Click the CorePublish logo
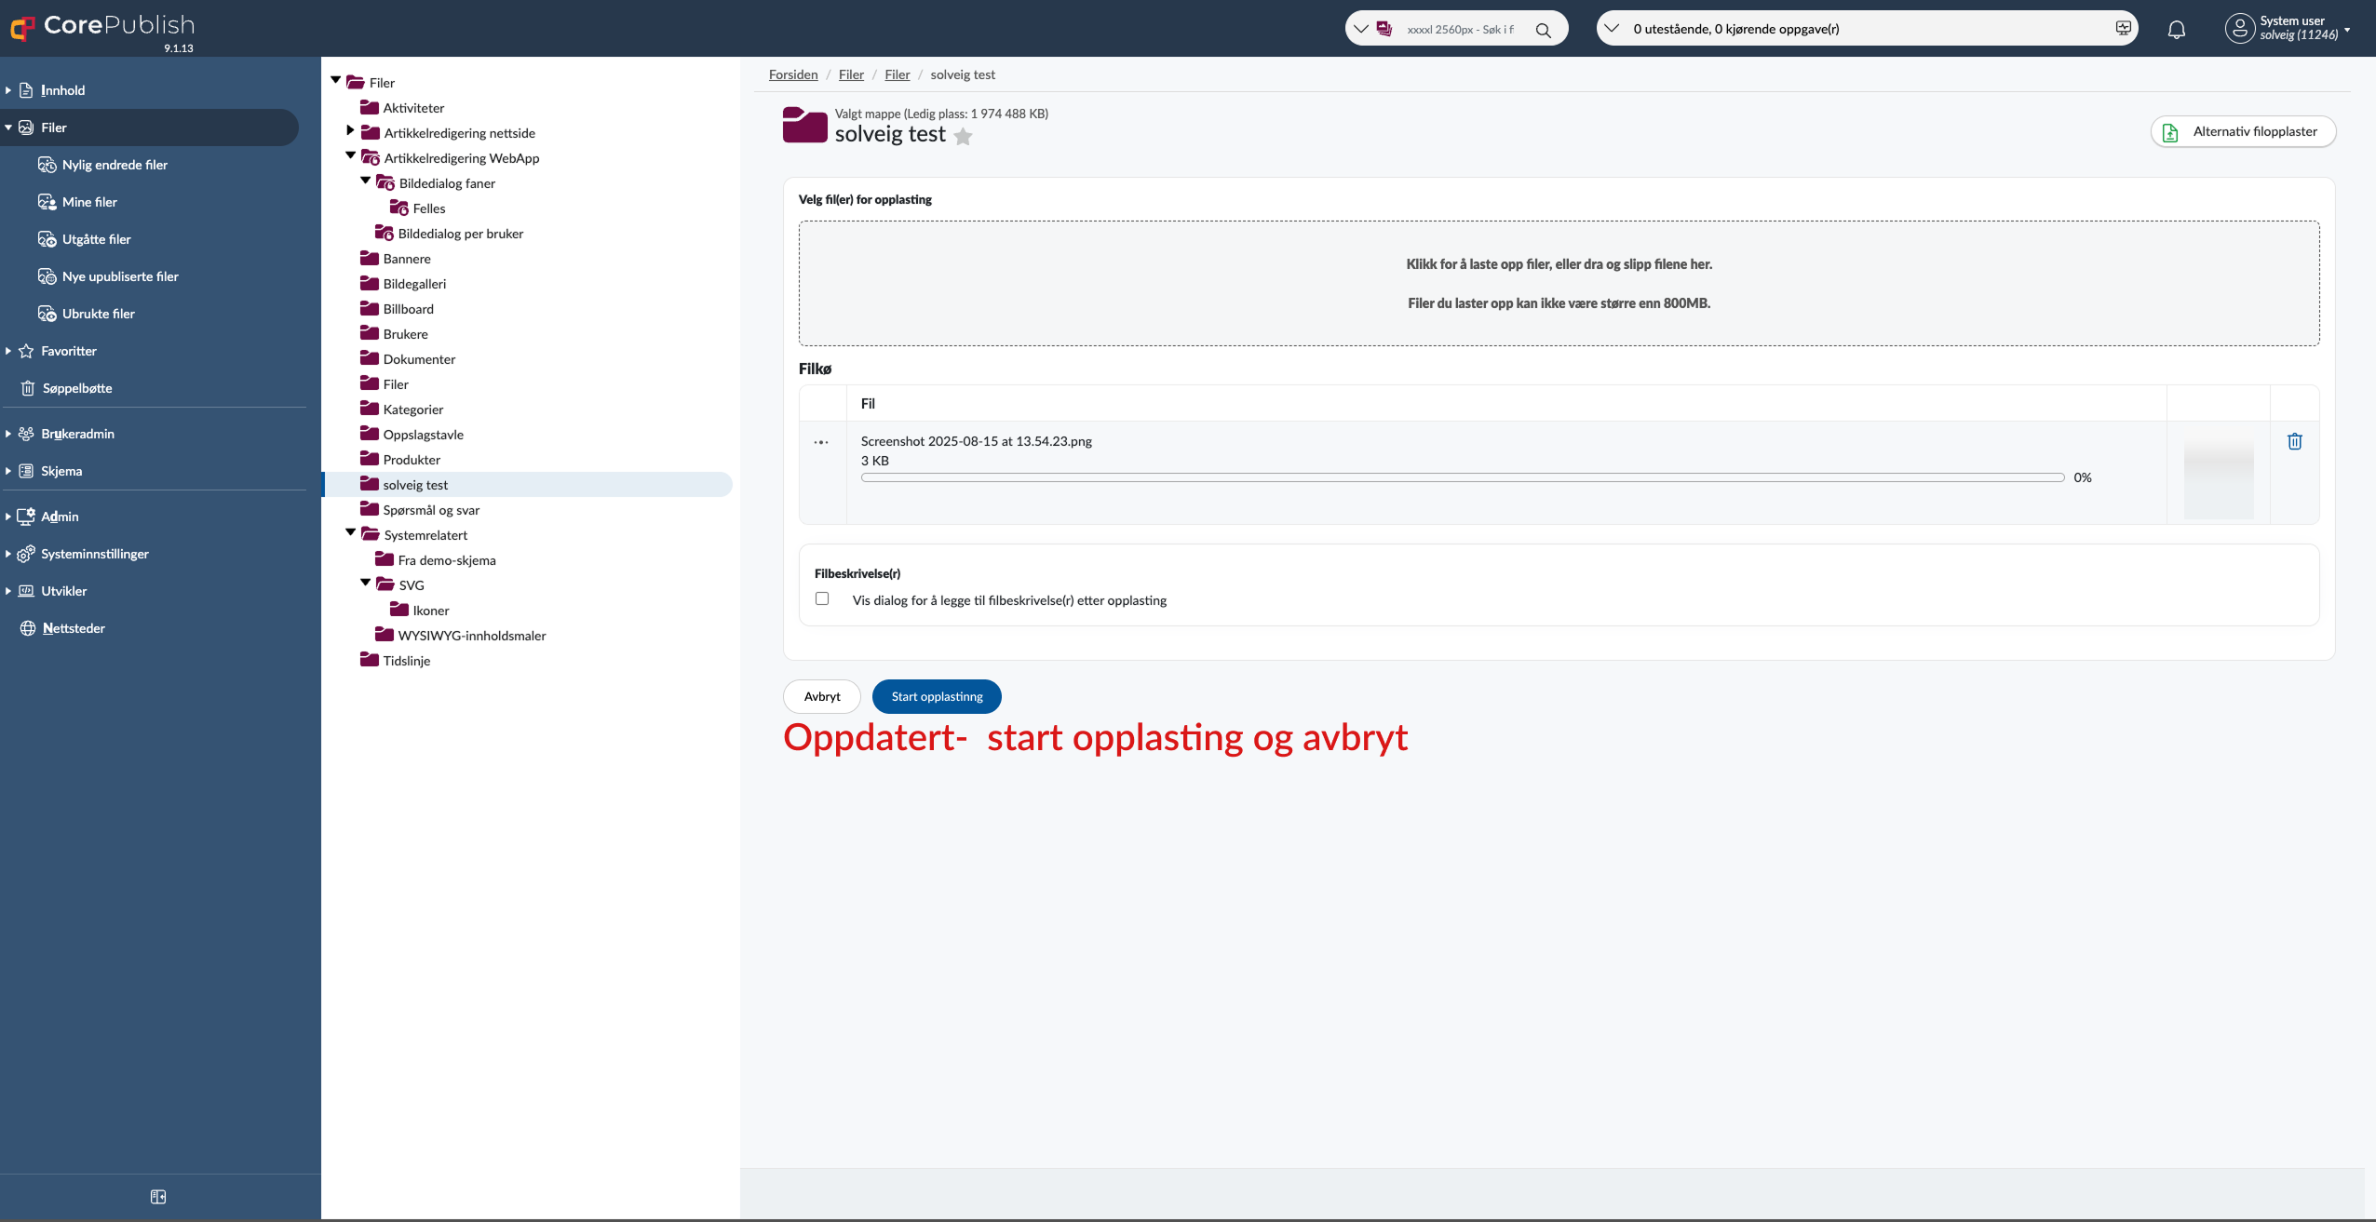The width and height of the screenshot is (2376, 1222). (x=102, y=28)
